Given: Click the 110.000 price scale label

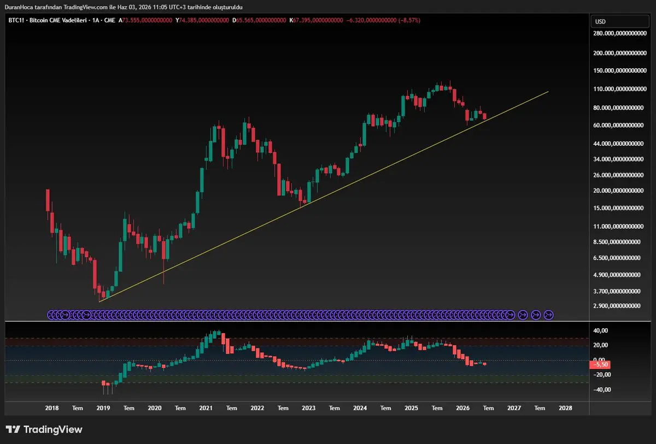Looking at the screenshot, I should point(619,88).
